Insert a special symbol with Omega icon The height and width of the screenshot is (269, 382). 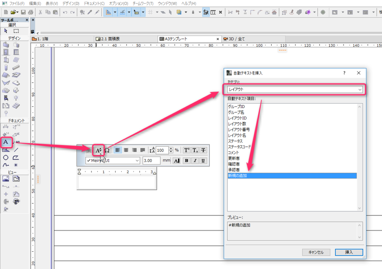[x=107, y=150]
